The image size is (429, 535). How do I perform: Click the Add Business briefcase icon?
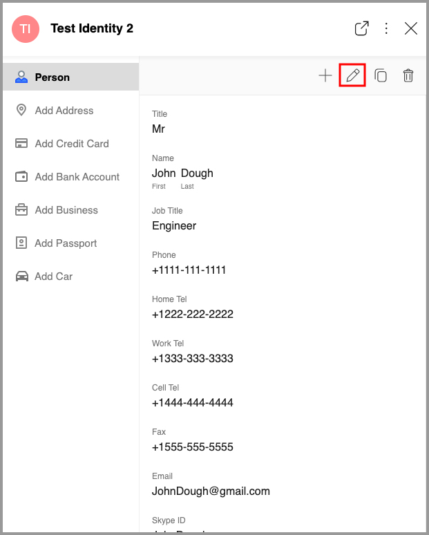(21, 210)
